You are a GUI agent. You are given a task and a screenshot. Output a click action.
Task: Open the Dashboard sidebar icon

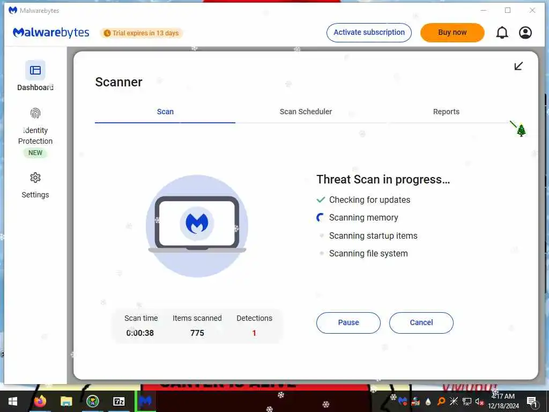35,70
